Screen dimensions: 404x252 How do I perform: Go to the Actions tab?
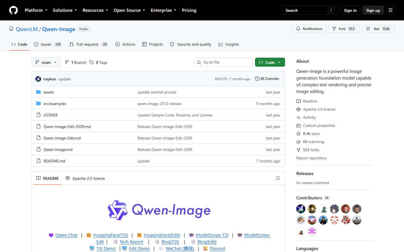[x=125, y=44]
